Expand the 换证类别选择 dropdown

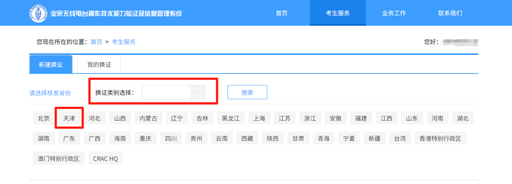[x=173, y=92]
